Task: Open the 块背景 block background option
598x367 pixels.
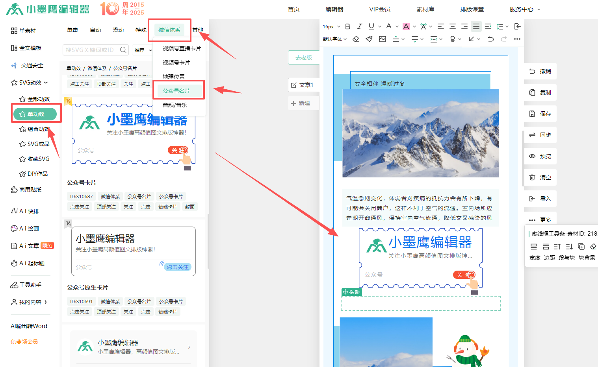Action: point(587,258)
